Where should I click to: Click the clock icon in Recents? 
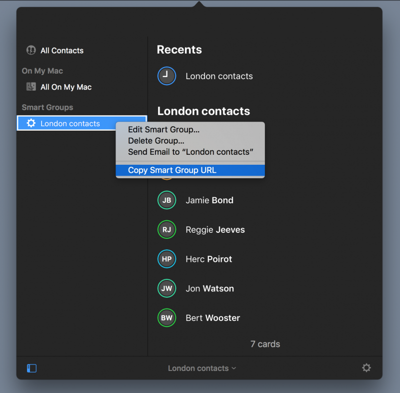pyautogui.click(x=166, y=76)
